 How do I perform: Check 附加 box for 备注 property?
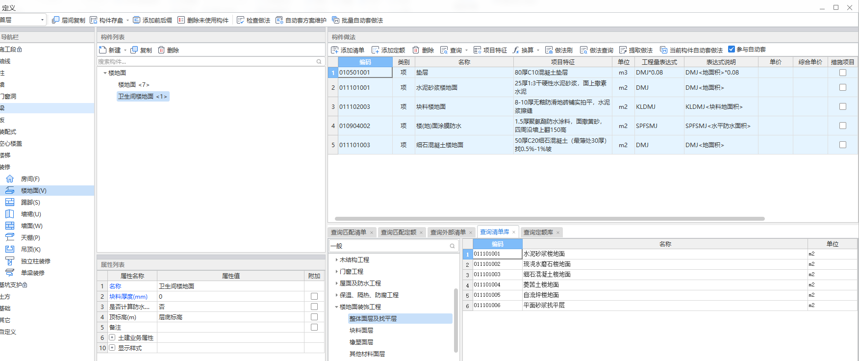[314, 327]
